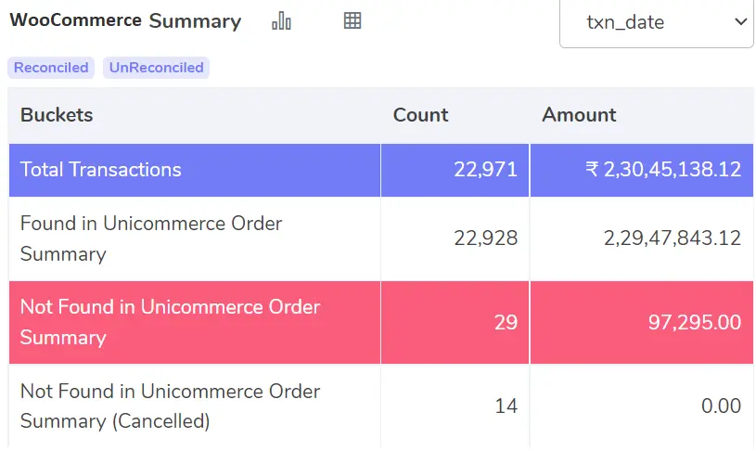Viewport: 756px width, 451px height.
Task: Click the 22,971 total transactions count
Action: click(485, 170)
